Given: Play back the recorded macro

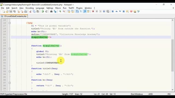Looking at the screenshot, I should (100, 11).
